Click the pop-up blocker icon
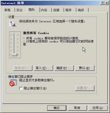110x113 pixels. (x=13, y=83)
